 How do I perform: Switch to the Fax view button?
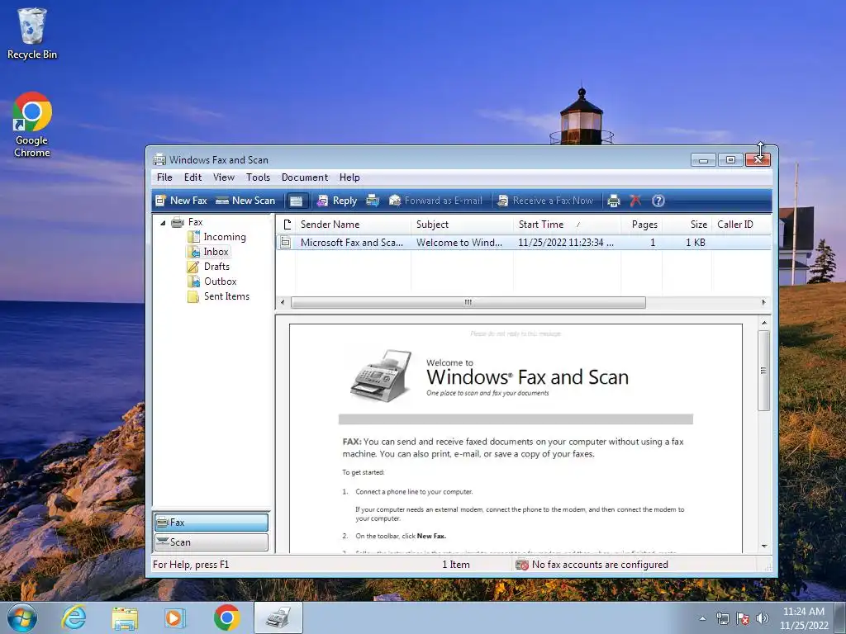click(x=211, y=523)
